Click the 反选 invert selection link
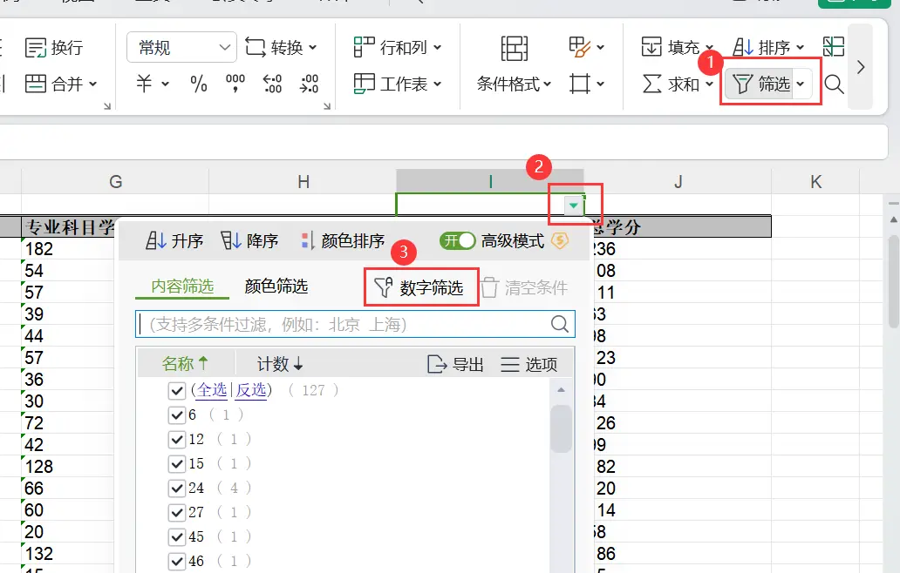 point(251,391)
